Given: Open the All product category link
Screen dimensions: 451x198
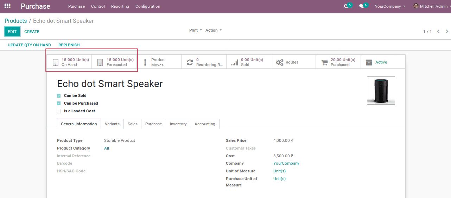Looking at the screenshot, I should [x=107, y=148].
